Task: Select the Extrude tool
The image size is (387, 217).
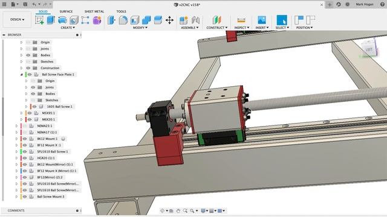Action: pos(51,20)
